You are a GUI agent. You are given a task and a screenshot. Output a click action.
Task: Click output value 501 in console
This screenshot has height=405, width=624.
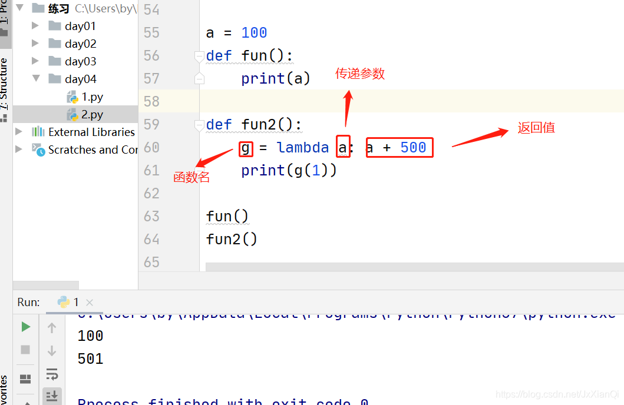click(x=90, y=359)
